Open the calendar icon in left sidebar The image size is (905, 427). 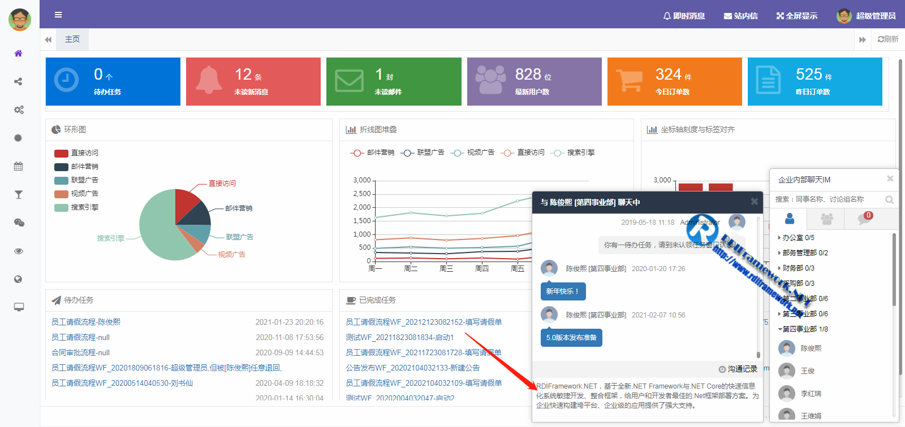pyautogui.click(x=18, y=166)
